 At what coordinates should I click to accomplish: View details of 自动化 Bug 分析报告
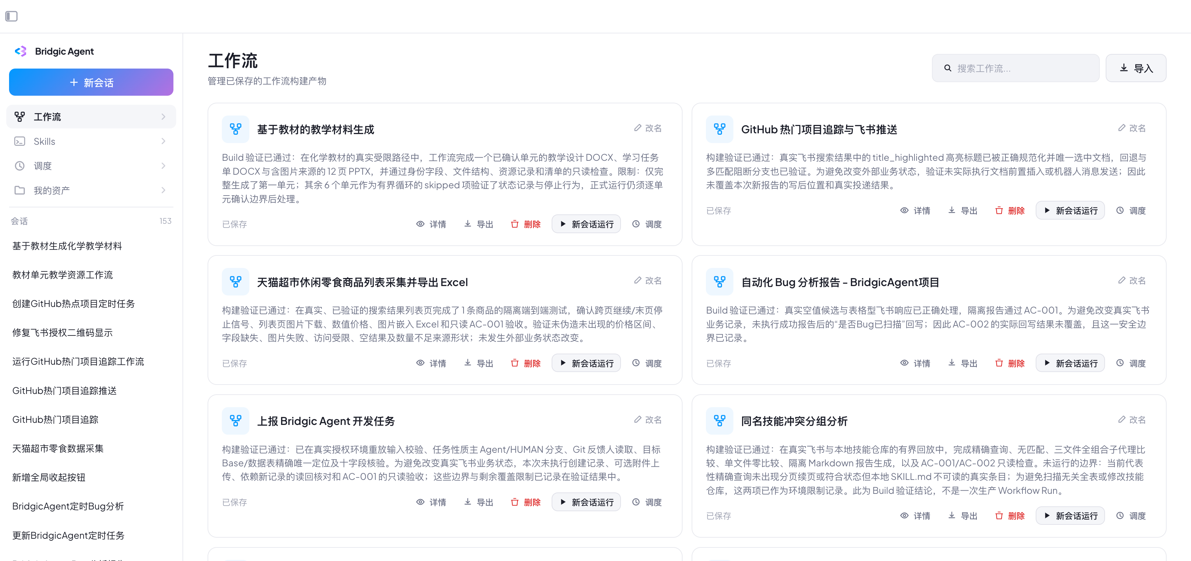pyautogui.click(x=915, y=363)
